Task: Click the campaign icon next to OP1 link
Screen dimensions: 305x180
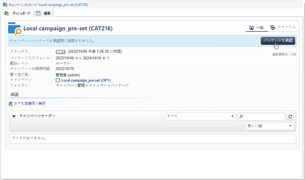Action: pyautogui.click(x=58, y=80)
